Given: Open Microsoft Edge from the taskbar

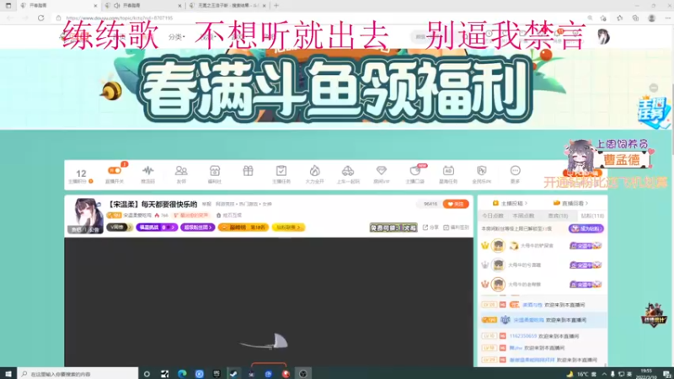Looking at the screenshot, I should (x=182, y=374).
